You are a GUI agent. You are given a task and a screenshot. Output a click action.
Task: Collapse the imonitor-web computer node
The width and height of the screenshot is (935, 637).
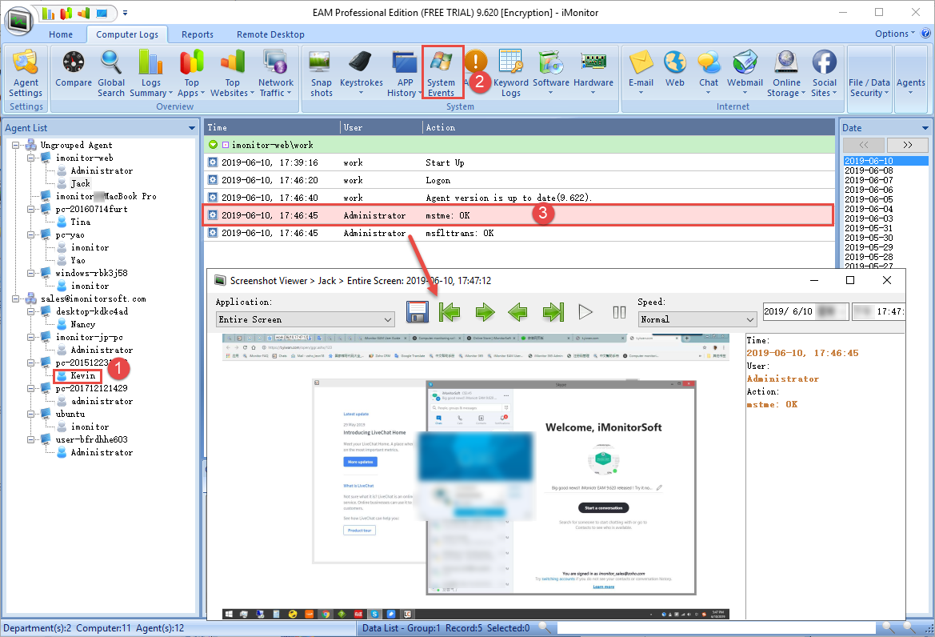pyautogui.click(x=31, y=158)
